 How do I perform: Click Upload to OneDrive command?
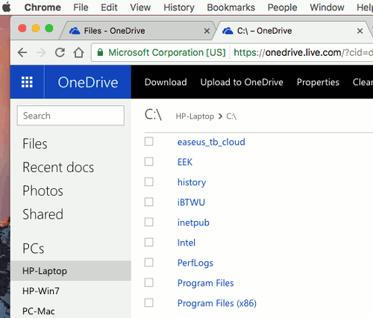[242, 82]
